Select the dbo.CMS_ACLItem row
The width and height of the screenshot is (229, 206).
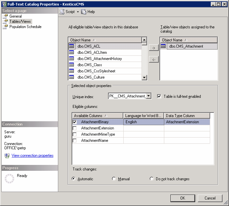pos(105,52)
